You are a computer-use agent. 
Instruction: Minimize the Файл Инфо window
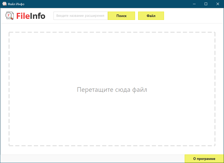[x=194, y=4]
